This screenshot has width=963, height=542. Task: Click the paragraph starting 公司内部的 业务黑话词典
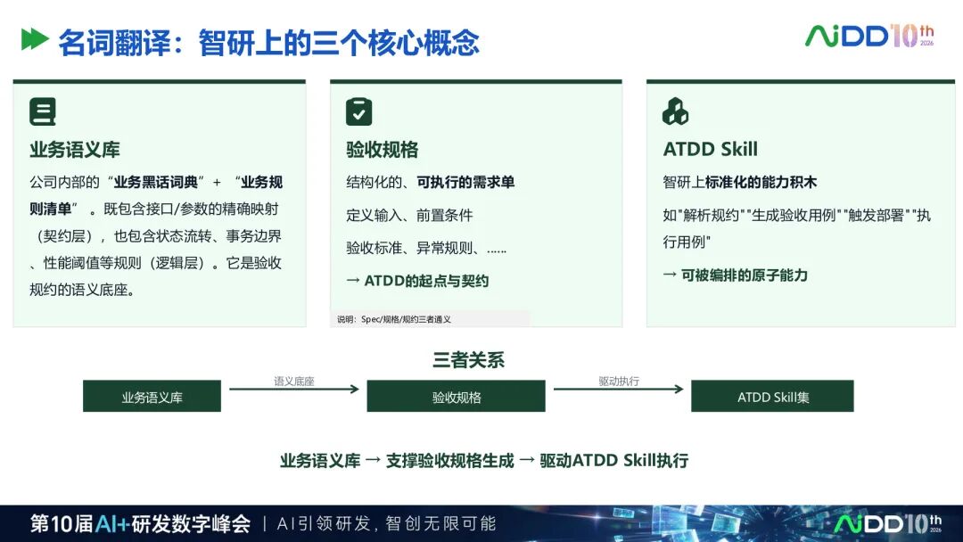(x=156, y=236)
